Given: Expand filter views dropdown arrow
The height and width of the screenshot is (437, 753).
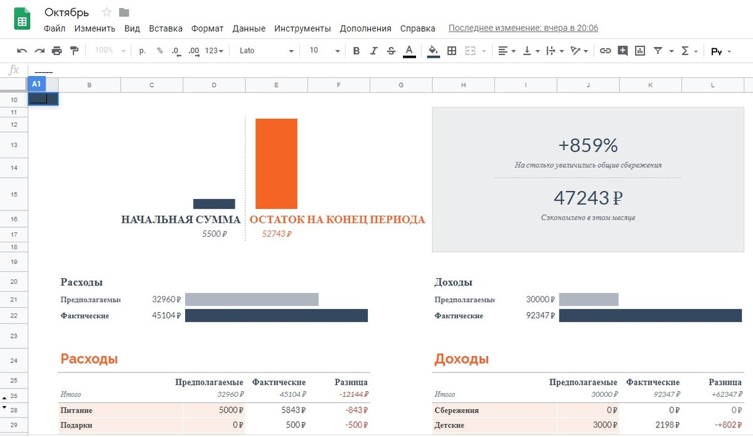Looking at the screenshot, I should pyautogui.click(x=671, y=51).
